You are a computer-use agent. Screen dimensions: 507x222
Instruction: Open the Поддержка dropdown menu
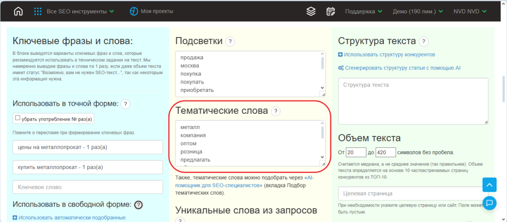[363, 11]
